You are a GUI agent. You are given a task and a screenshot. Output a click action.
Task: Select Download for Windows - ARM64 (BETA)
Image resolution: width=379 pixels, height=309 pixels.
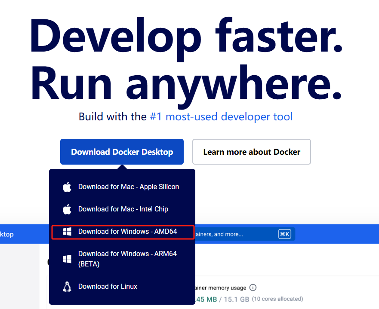(x=122, y=259)
